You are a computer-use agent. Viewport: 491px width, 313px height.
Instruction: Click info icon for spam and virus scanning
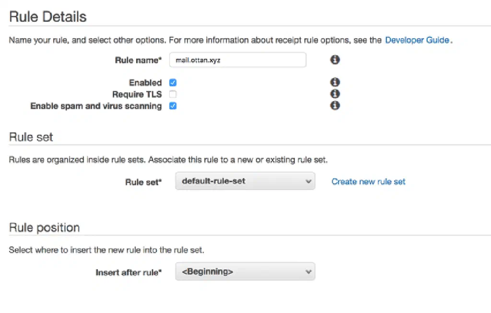(x=335, y=105)
